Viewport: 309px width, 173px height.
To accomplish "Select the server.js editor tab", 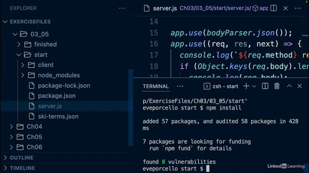I will pyautogui.click(x=165, y=9).
